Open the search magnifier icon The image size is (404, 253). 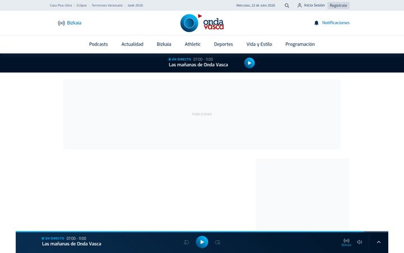pos(287,6)
